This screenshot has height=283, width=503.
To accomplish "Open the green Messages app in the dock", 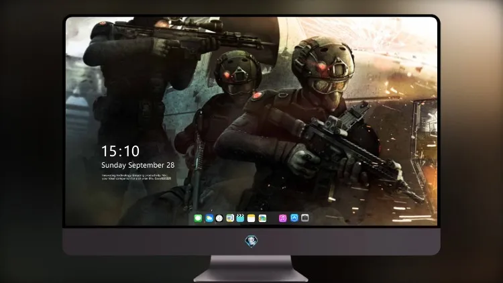I will coord(198,218).
